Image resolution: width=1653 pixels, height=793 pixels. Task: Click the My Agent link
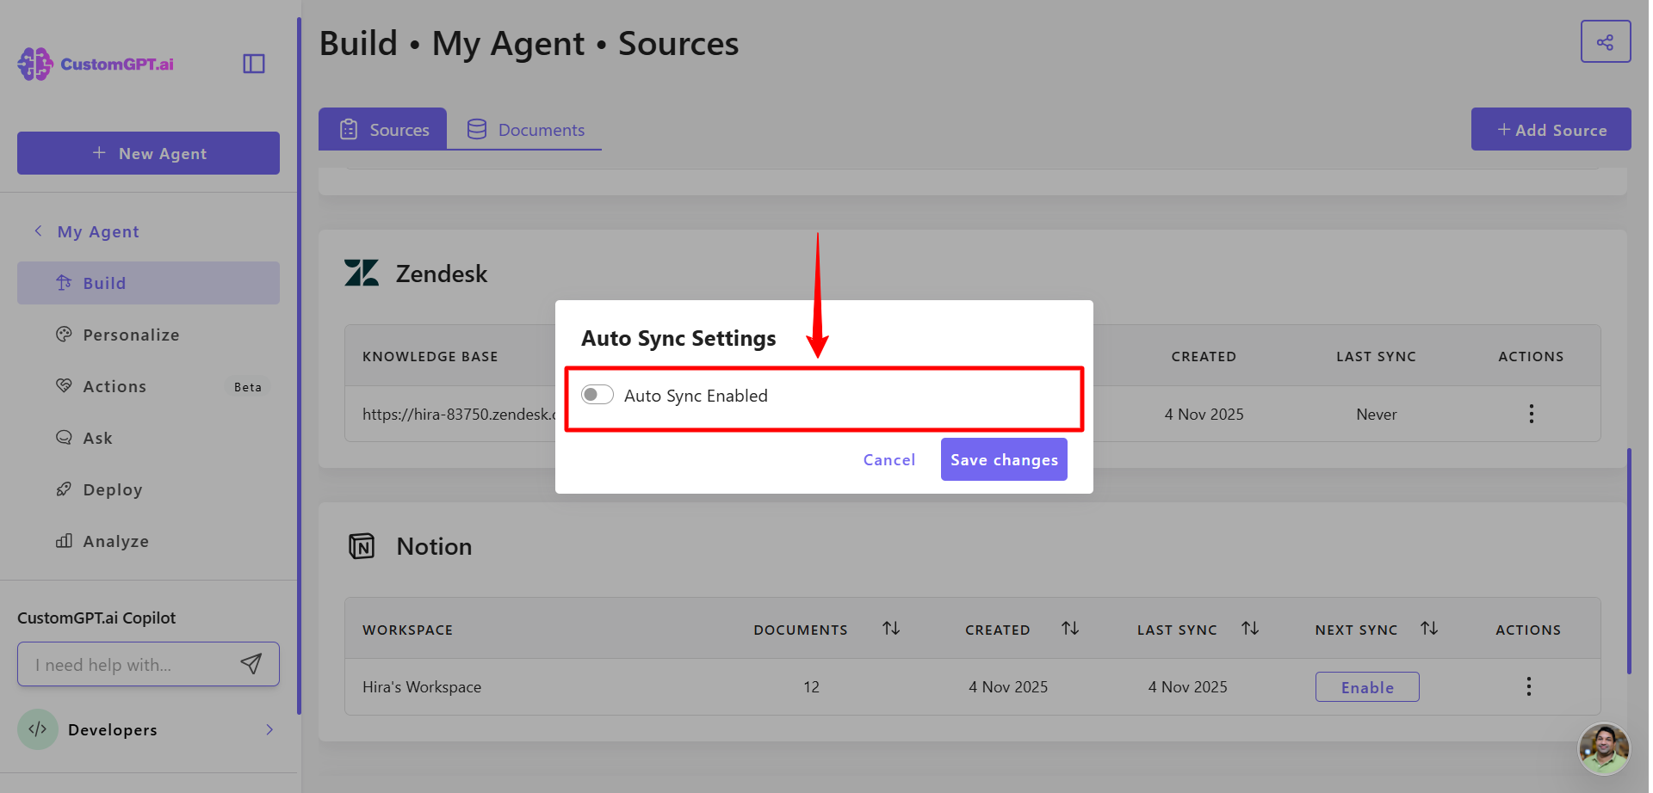98,231
